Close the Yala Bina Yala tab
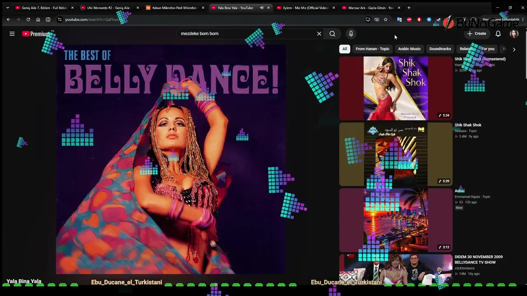The image size is (527, 296). tap(268, 8)
